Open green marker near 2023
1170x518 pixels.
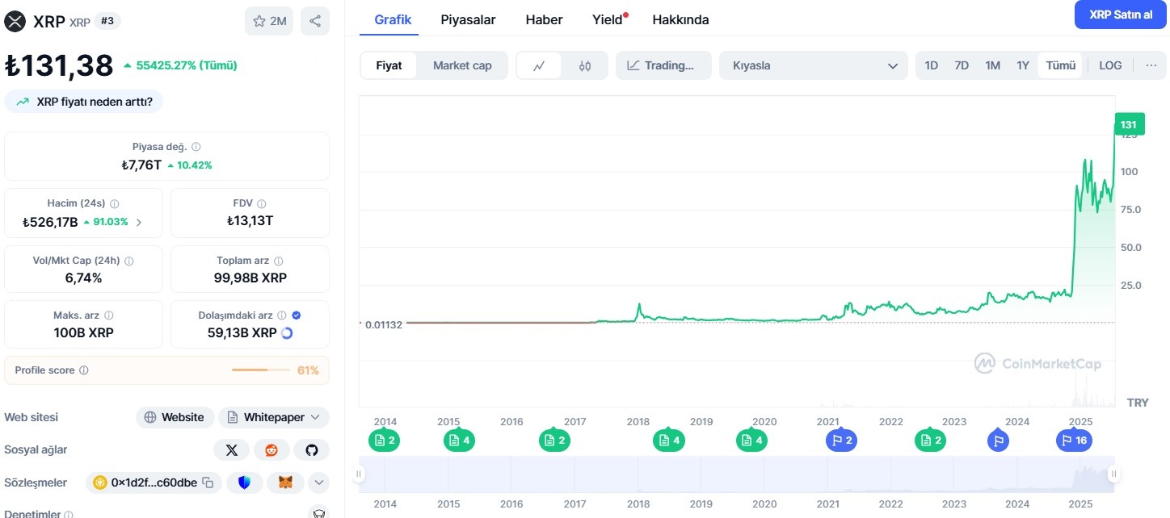click(930, 441)
